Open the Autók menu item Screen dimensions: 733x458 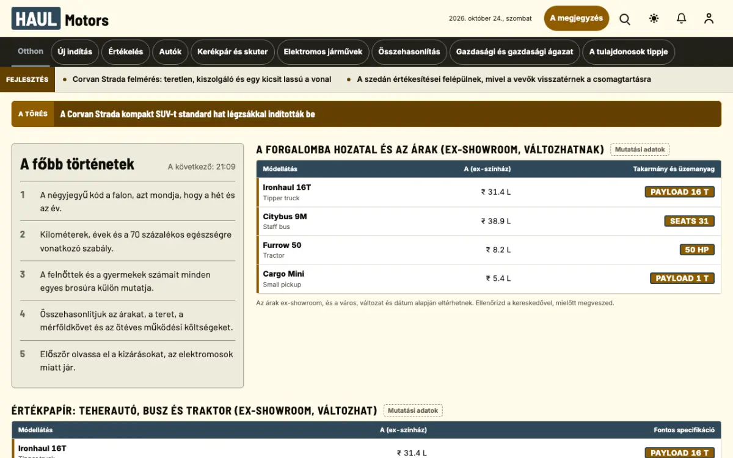pos(170,52)
